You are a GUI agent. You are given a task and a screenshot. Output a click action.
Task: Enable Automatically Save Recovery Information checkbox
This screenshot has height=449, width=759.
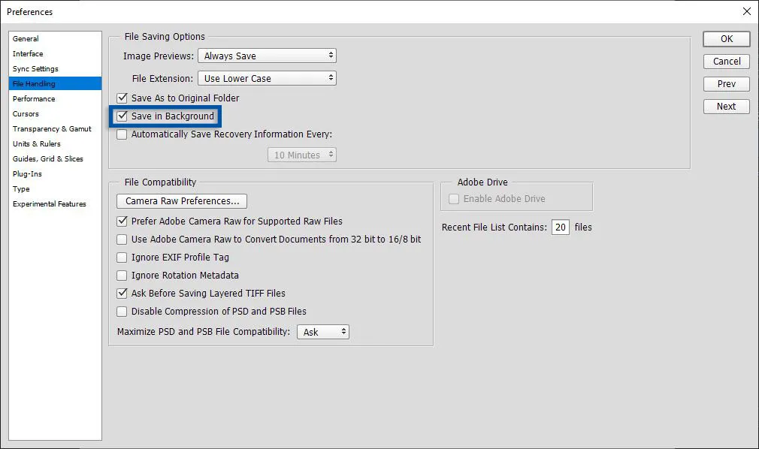coord(122,135)
